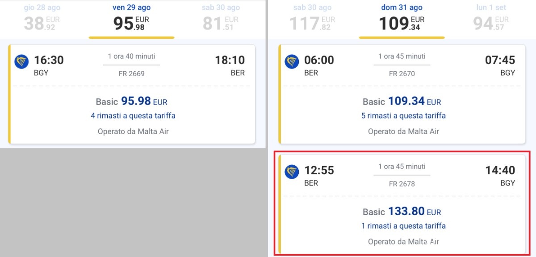Open flight FR 2670 details
536x257 pixels.
[x=402, y=73]
